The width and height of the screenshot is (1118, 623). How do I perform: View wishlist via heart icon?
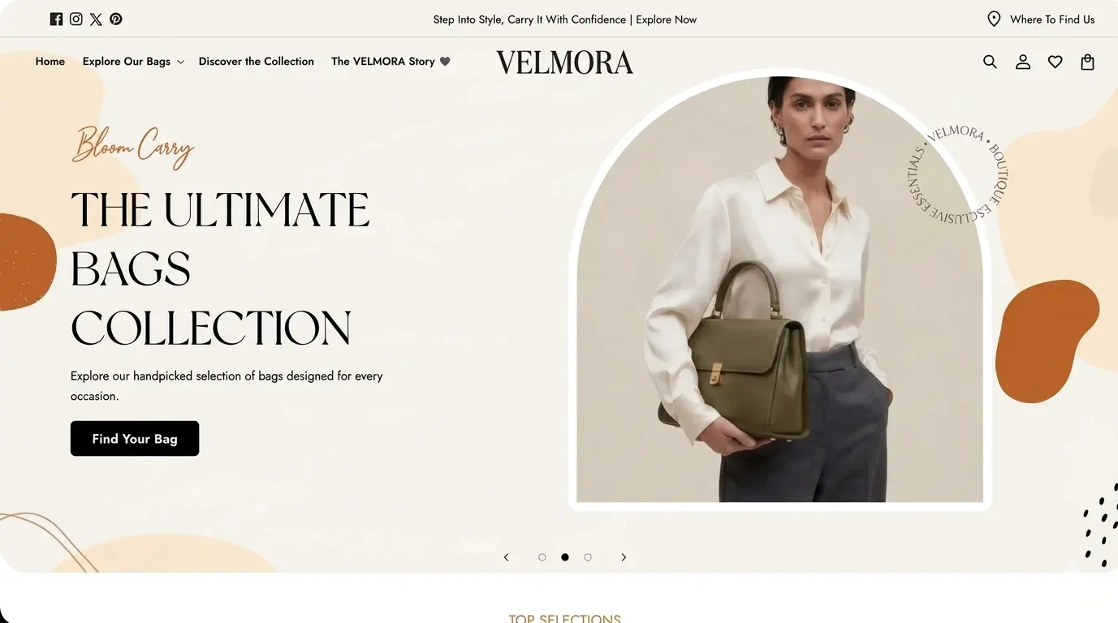pos(1055,62)
